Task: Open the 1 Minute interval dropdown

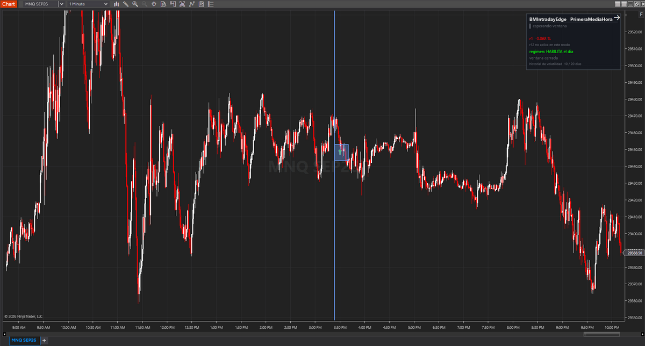Action: [89, 4]
